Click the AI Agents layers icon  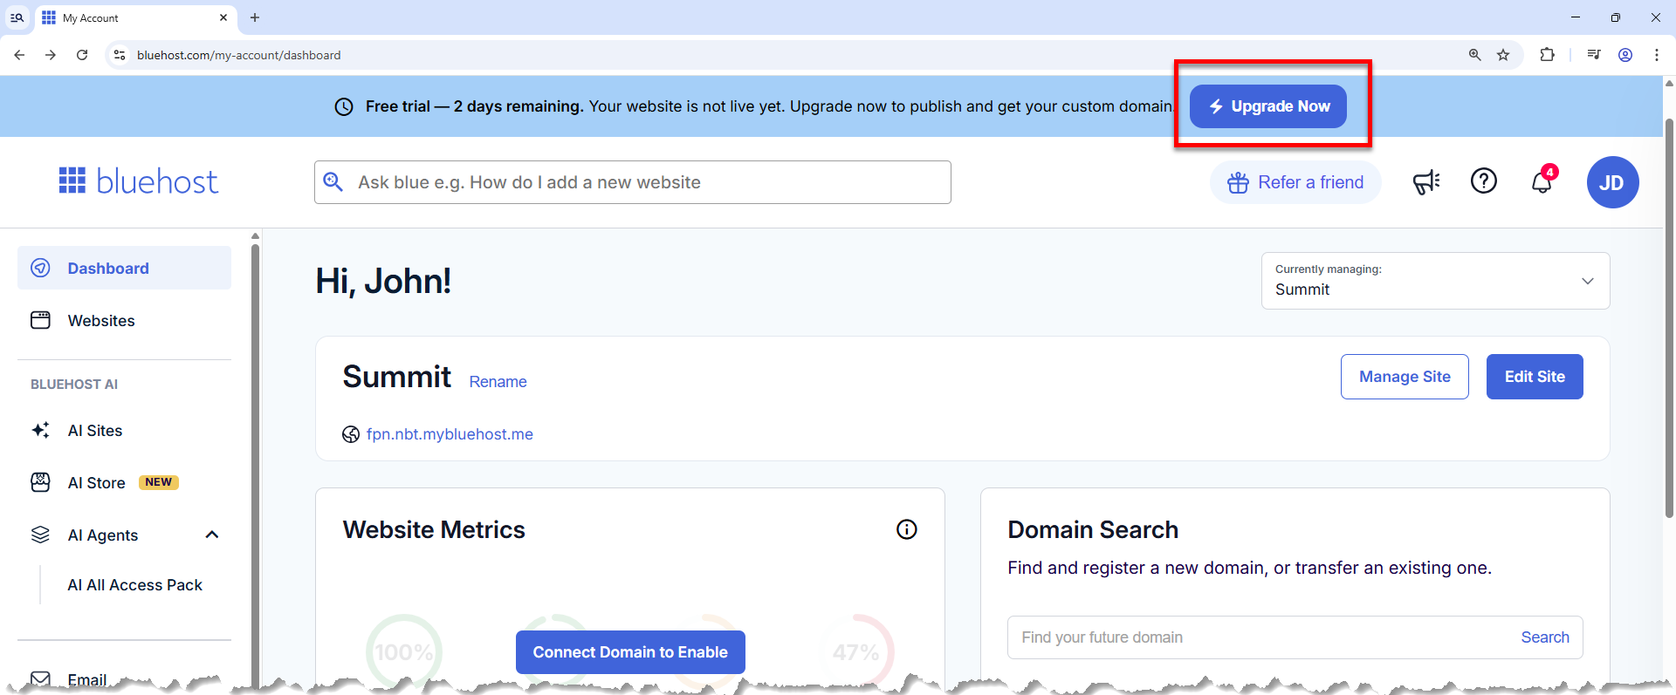pos(40,535)
